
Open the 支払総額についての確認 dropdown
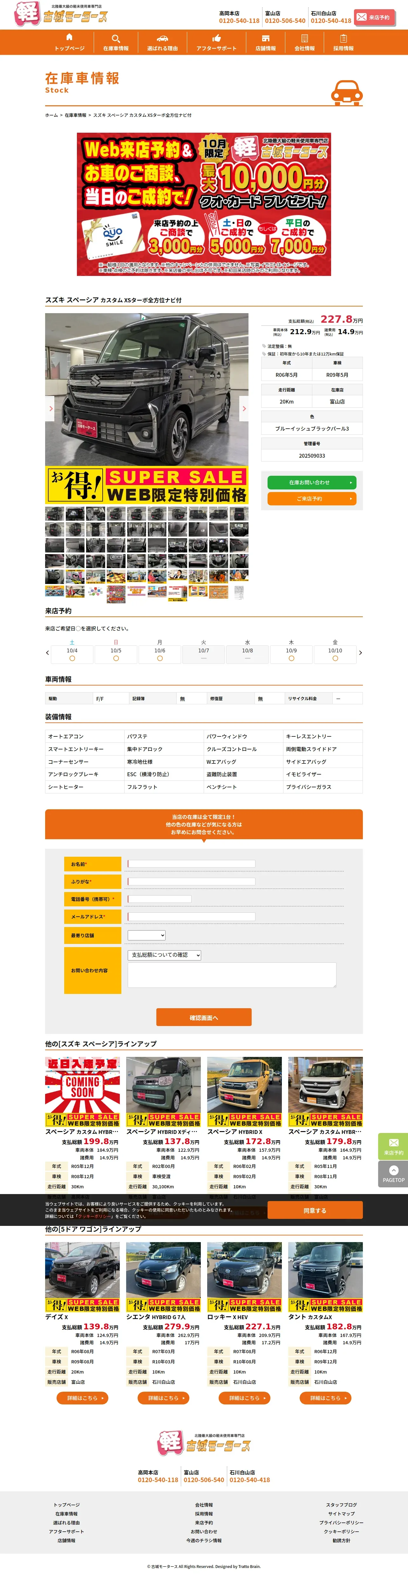pyautogui.click(x=164, y=955)
